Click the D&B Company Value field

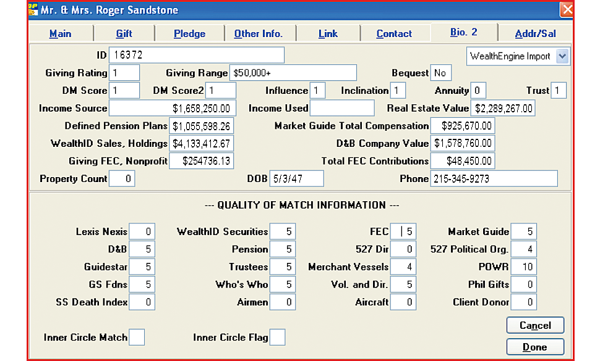point(463,144)
